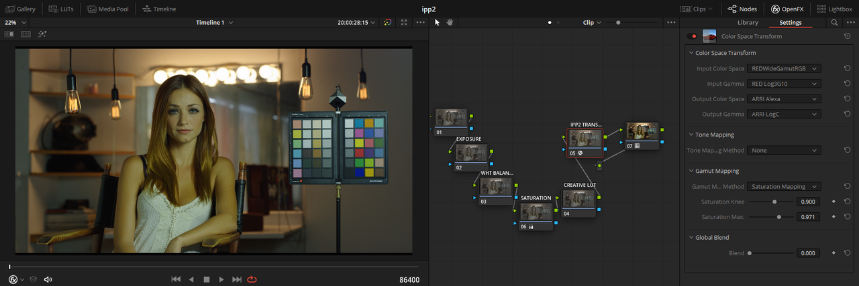The image size is (859, 286).
Task: Toggle keyframe diamond for Global Blend
Action: click(x=833, y=253)
